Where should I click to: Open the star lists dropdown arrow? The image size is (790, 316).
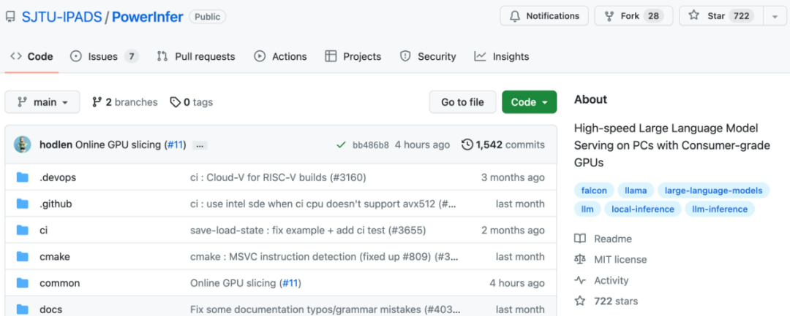click(775, 16)
